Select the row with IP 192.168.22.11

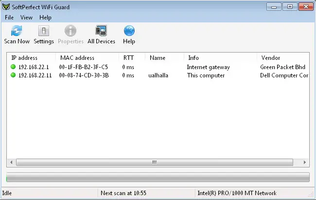158,75
